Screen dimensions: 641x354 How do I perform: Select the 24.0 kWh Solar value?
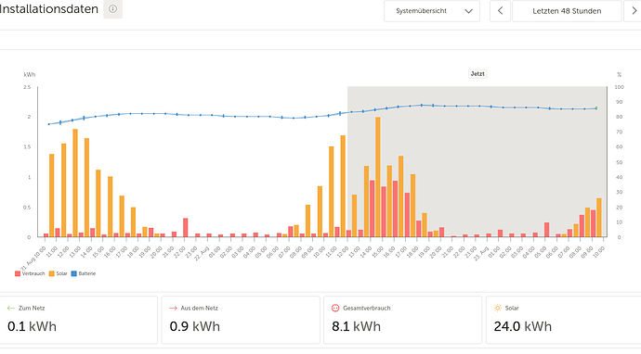(523, 326)
